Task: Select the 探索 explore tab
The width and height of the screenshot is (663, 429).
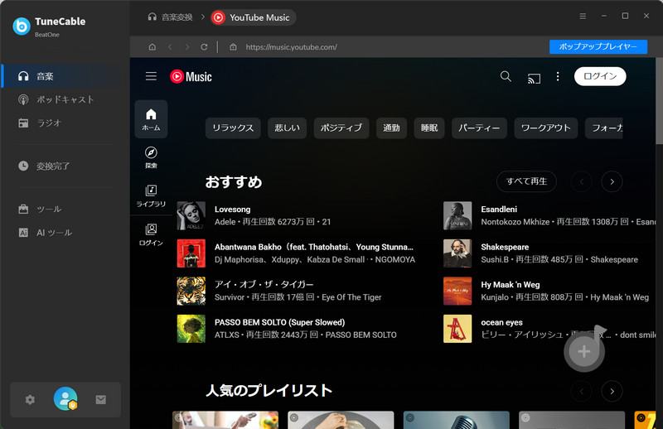Action: [x=151, y=157]
